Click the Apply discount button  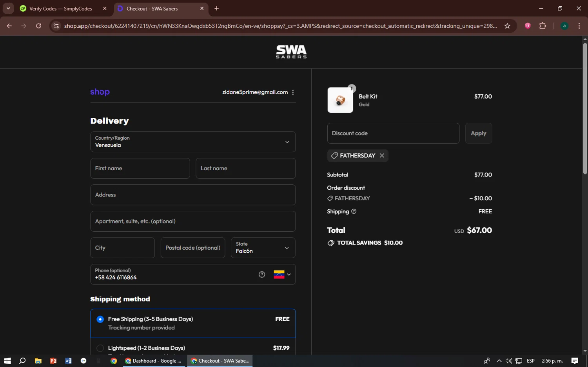479,133
